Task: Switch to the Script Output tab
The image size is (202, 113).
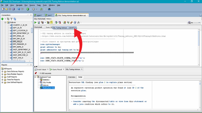Action: point(41,70)
